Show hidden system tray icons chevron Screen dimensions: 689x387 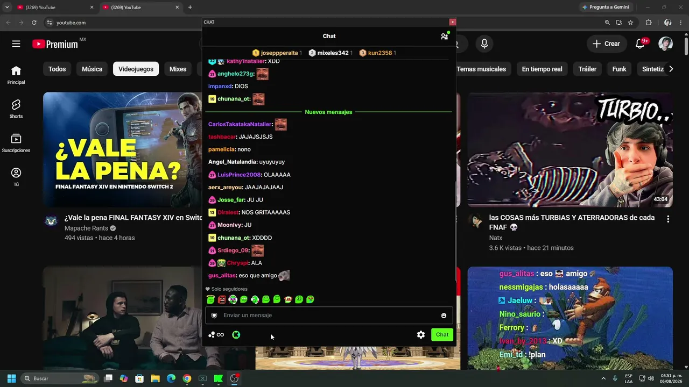point(603,378)
